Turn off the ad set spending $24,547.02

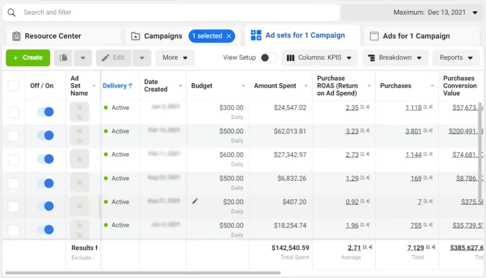[x=46, y=112]
